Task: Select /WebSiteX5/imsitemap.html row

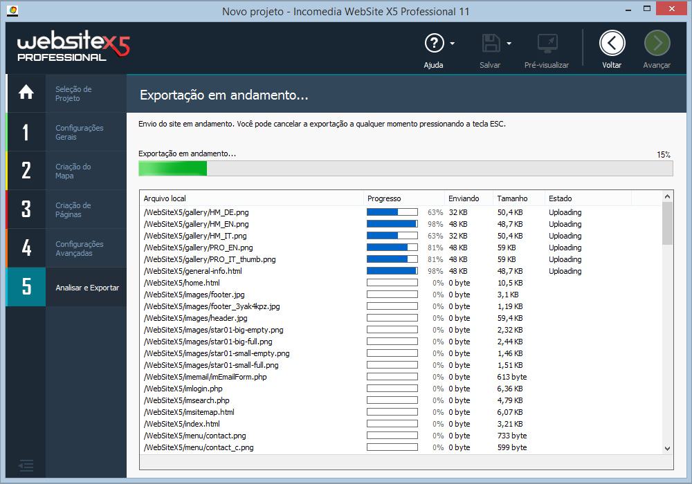Action: coord(401,412)
